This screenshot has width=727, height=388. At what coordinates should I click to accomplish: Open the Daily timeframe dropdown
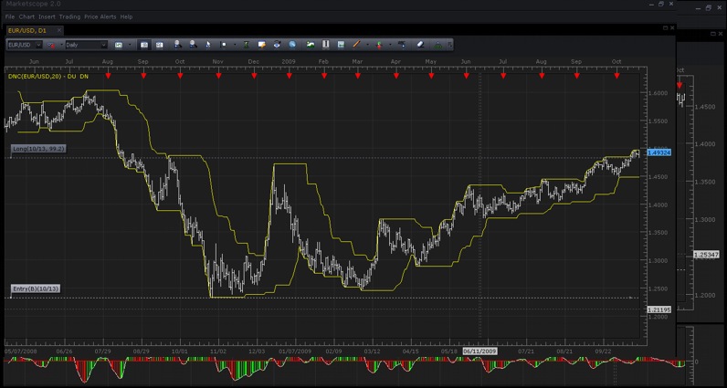click(86, 45)
